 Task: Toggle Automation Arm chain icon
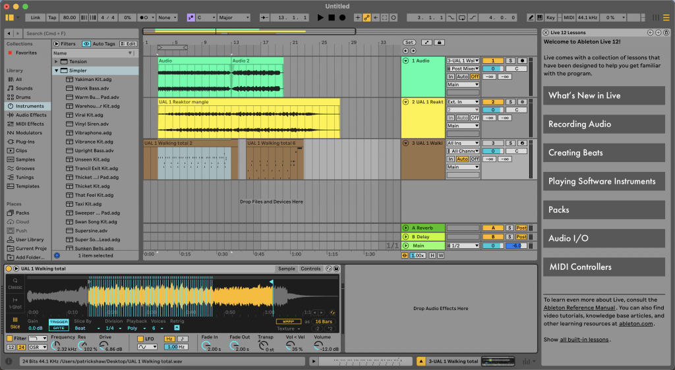(367, 18)
